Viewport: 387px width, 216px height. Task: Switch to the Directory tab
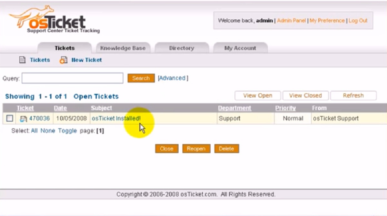pos(182,48)
